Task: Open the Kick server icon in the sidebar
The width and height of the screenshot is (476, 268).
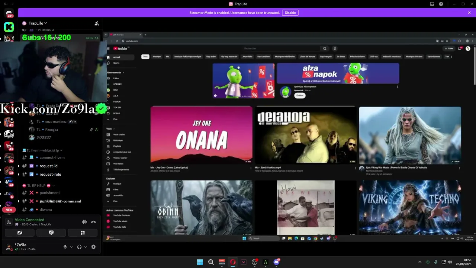Action: 9,27
